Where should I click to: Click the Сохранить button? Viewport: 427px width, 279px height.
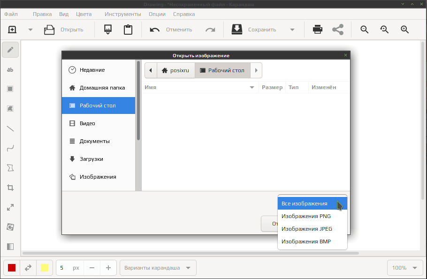pos(254,30)
